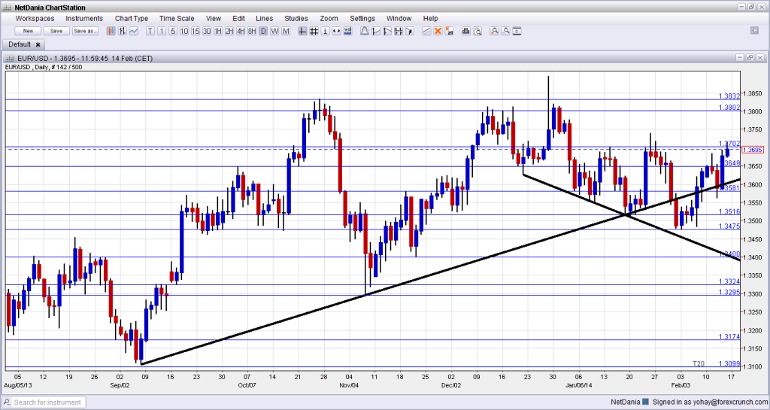Select the Daily (D) time scale
This screenshot has width=770, height=410.
263,31
